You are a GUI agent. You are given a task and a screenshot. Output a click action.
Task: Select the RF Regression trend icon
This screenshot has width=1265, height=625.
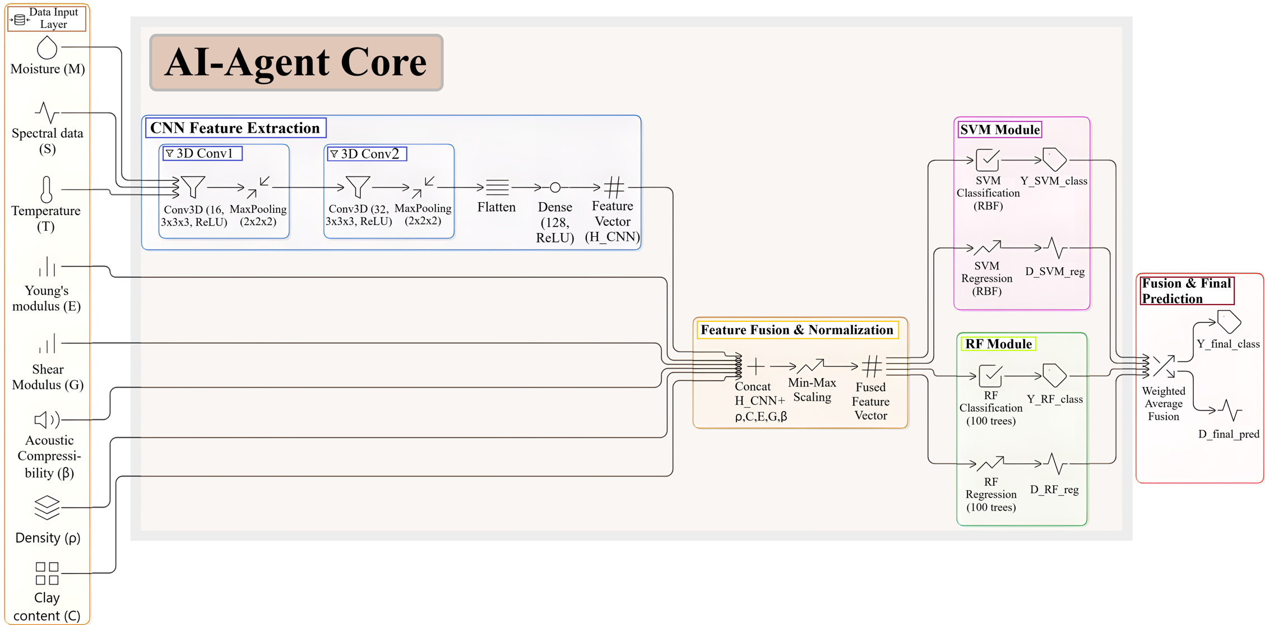[x=990, y=463]
